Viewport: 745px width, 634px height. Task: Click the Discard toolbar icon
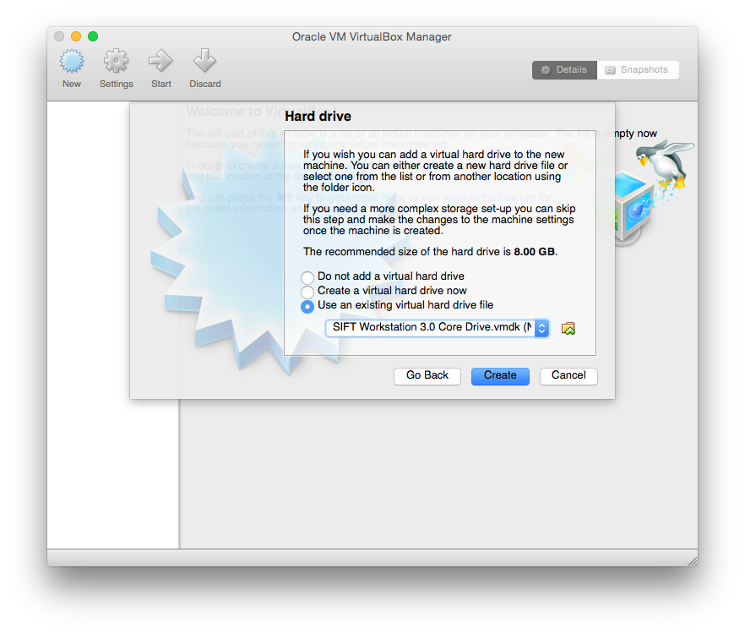click(x=204, y=61)
